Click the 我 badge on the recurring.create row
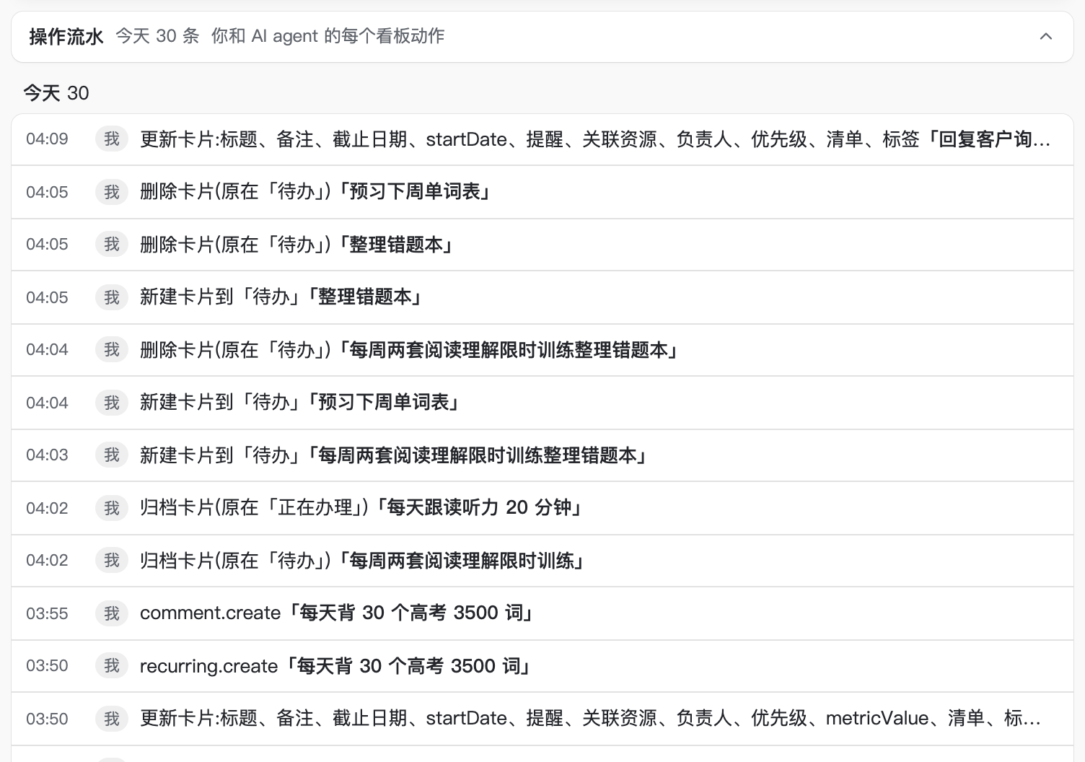 pyautogui.click(x=112, y=665)
